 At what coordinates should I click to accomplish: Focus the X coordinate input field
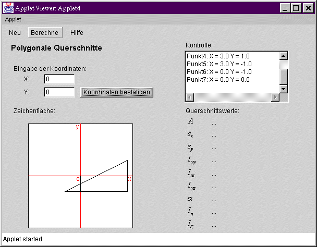pyautogui.click(x=59, y=79)
